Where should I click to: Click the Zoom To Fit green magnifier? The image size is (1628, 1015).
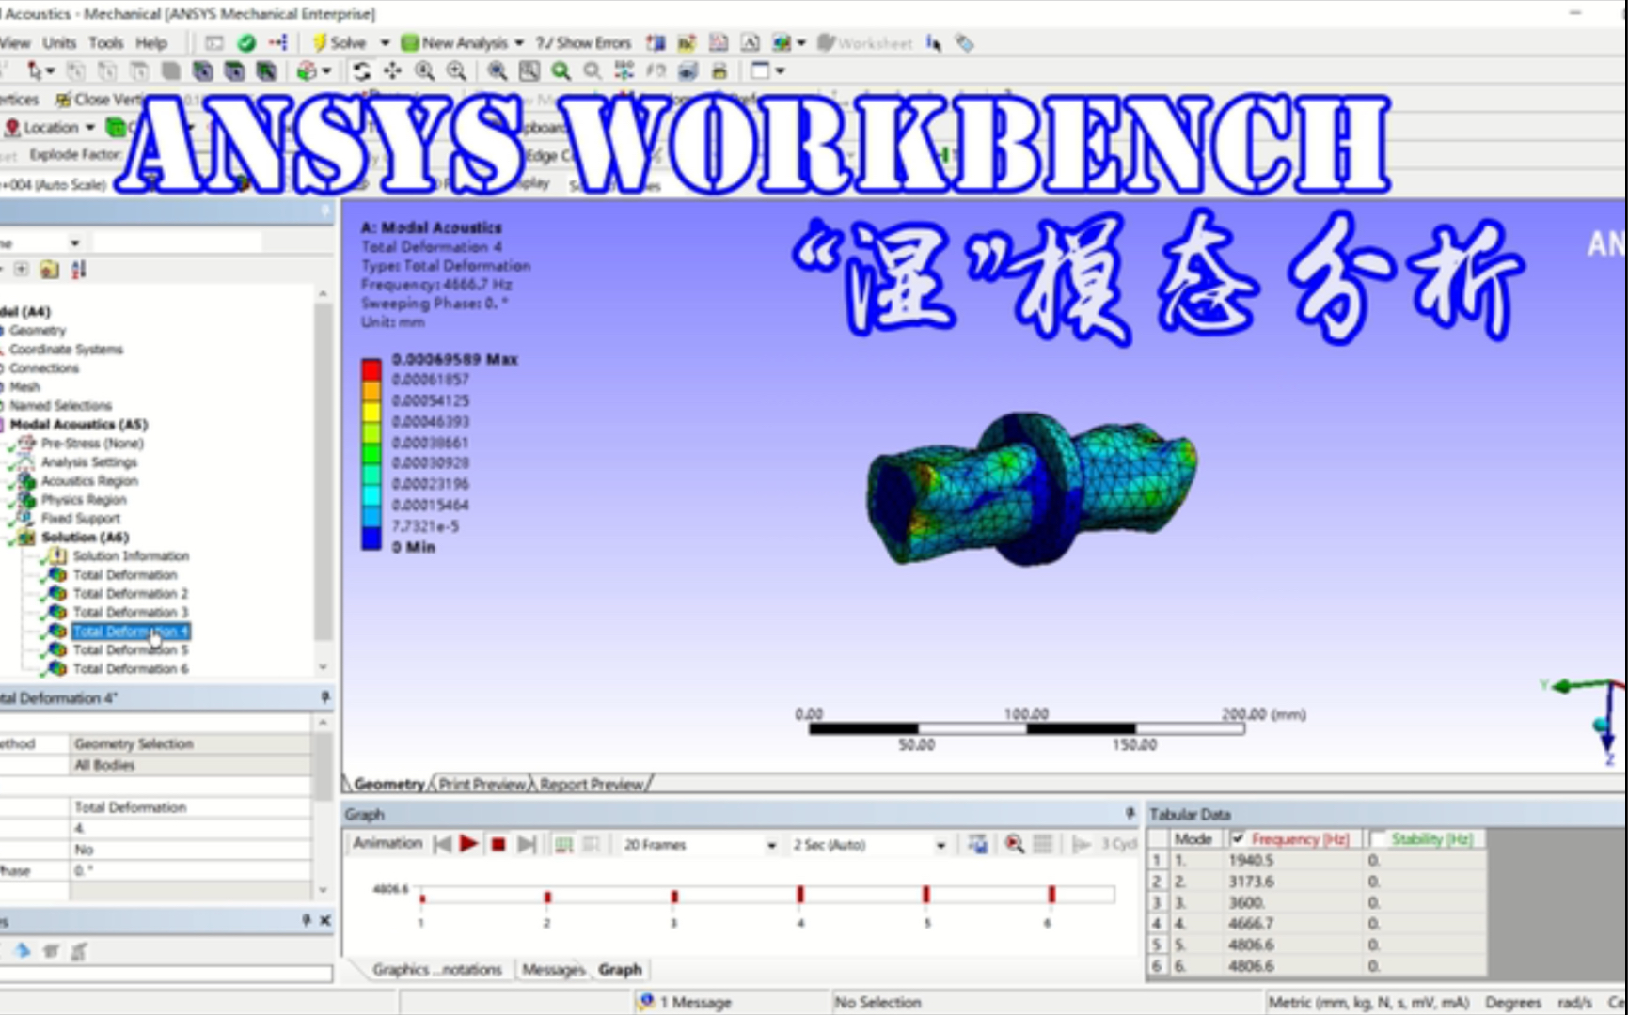tap(561, 70)
